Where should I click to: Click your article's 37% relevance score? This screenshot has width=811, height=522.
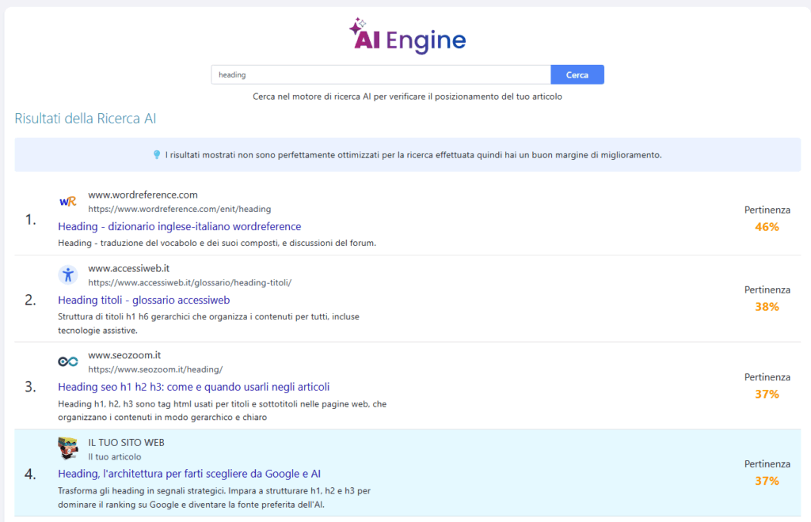point(767,481)
